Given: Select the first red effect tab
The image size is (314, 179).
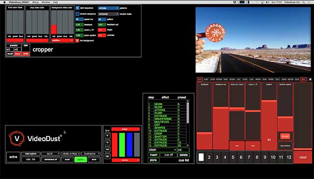Looking at the screenshot, I should (x=200, y=80).
